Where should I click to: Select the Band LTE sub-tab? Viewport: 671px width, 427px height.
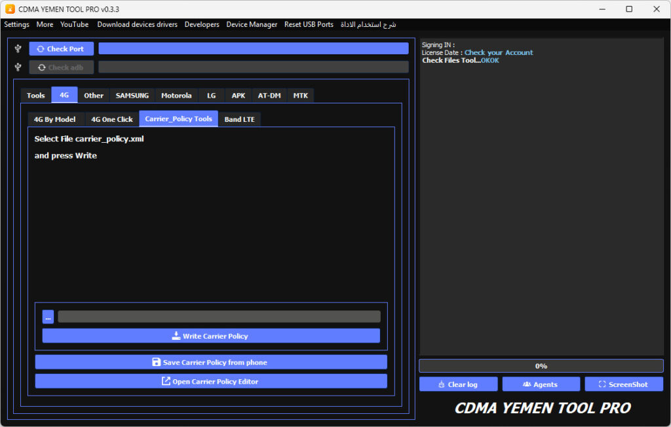tap(239, 119)
